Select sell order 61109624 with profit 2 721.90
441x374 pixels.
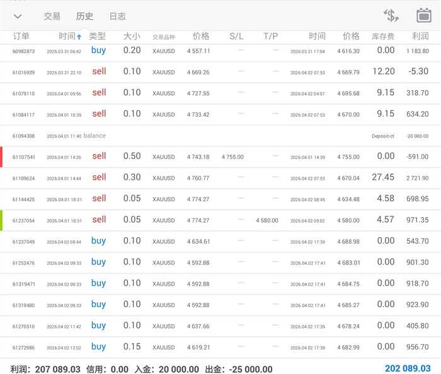coord(220,178)
